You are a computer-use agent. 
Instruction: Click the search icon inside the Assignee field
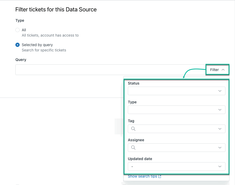click(133, 148)
